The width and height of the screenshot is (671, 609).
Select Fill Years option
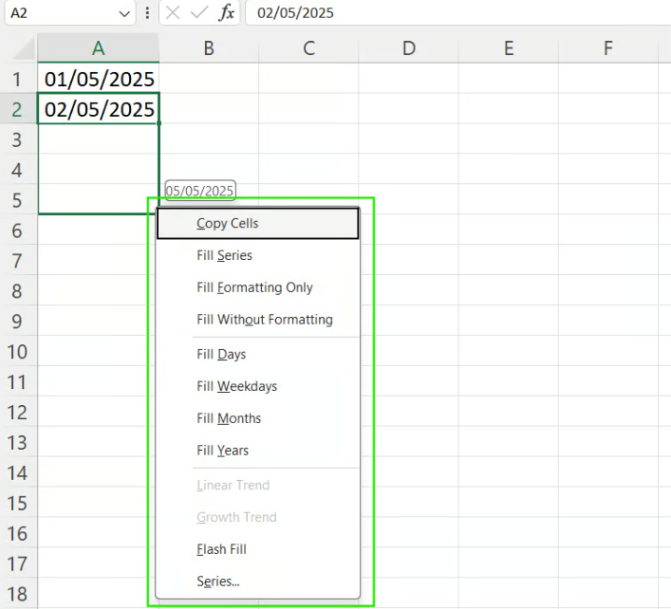[222, 451]
